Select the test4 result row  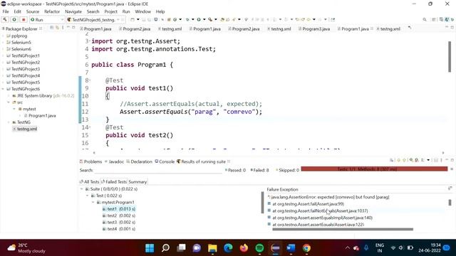point(119,229)
